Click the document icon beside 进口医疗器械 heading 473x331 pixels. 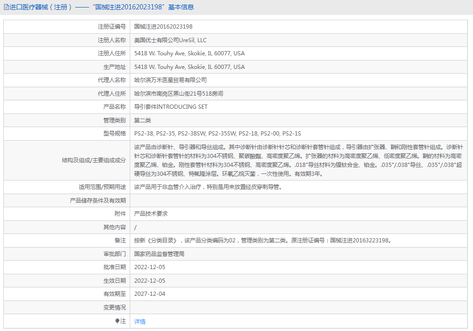[x=7, y=7]
